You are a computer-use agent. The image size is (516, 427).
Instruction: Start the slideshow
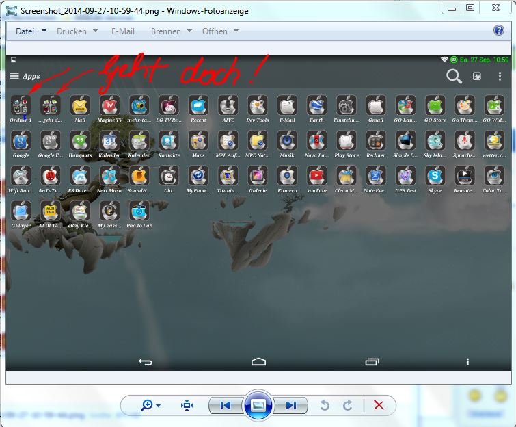coord(258,405)
